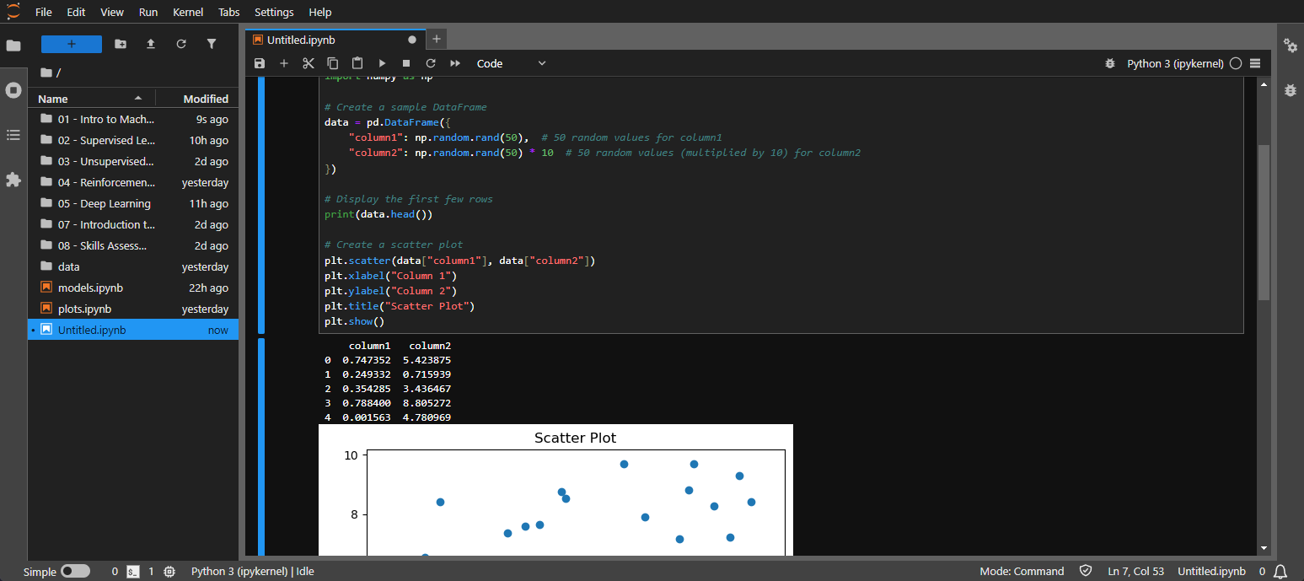Viewport: 1304px width, 581px height.
Task: Open a new tab with the plus button
Action: coord(436,39)
